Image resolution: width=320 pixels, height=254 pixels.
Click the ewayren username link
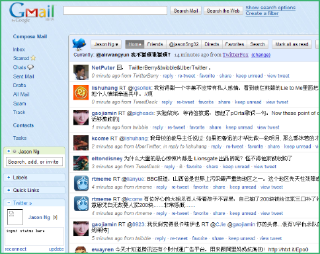pyautogui.click(x=102, y=249)
